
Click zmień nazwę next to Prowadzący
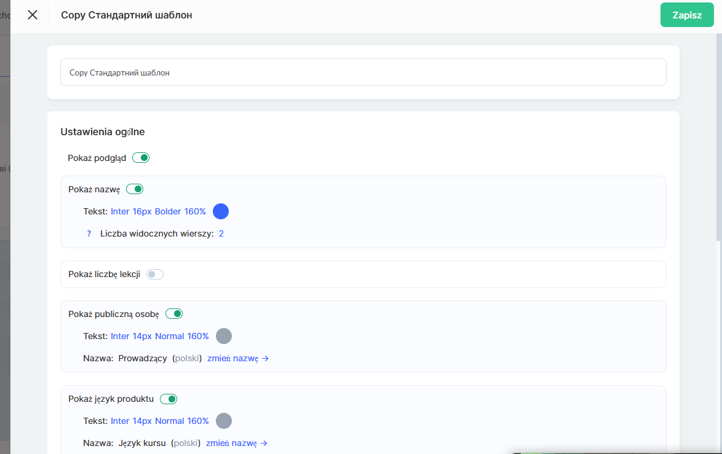237,358
